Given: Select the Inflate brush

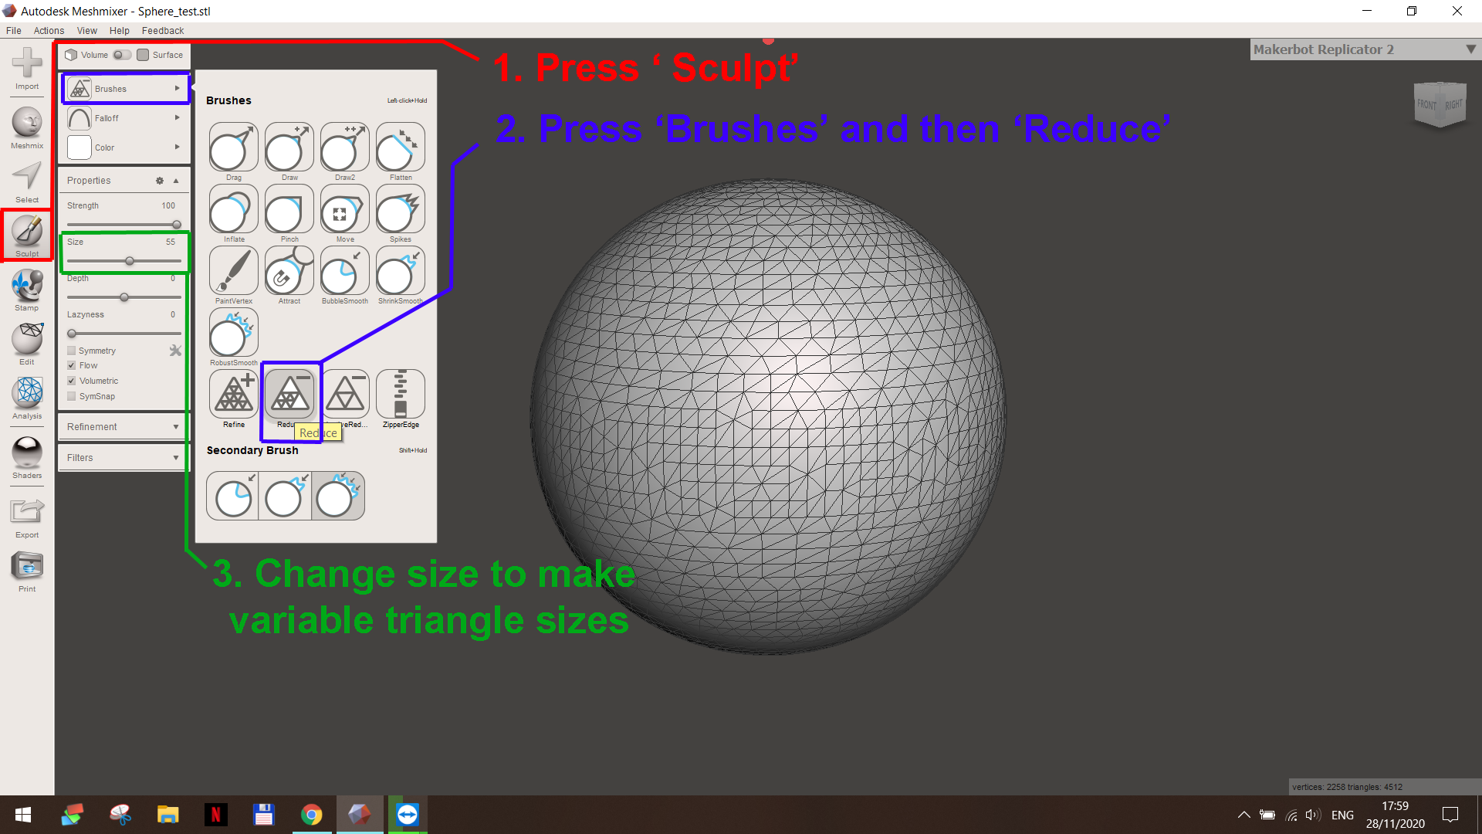Looking at the screenshot, I should point(233,209).
